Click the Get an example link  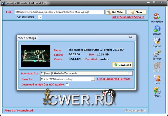26,17
